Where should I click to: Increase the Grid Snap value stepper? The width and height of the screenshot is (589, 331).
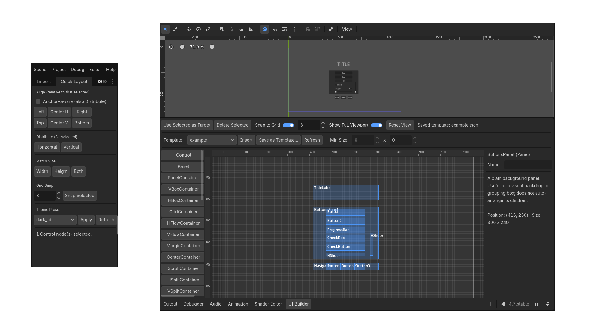(x=59, y=193)
